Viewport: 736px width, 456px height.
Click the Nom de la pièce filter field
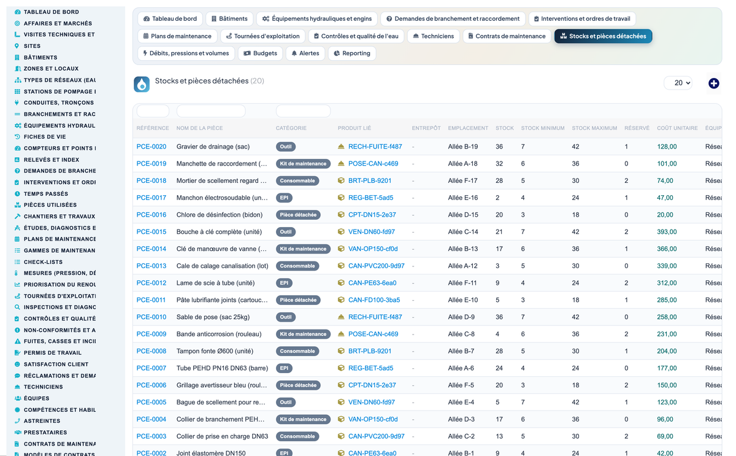click(211, 111)
